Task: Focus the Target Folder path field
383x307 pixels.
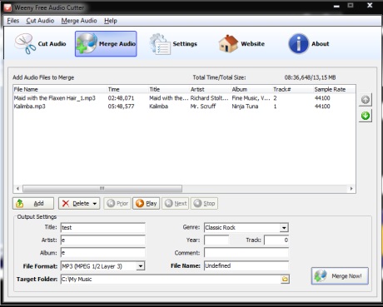Action: (x=171, y=279)
